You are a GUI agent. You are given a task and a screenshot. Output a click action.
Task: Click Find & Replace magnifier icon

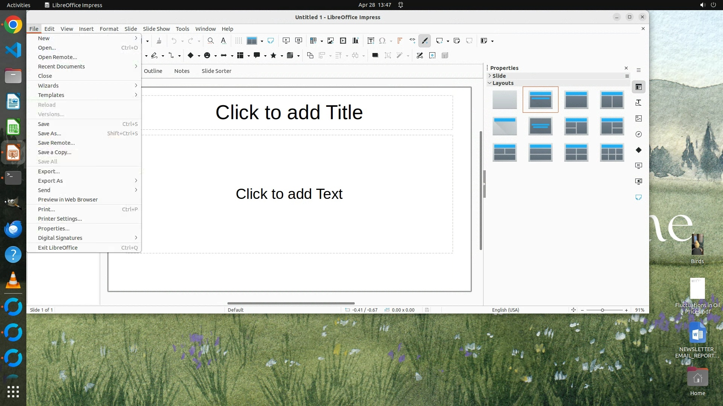(x=211, y=41)
